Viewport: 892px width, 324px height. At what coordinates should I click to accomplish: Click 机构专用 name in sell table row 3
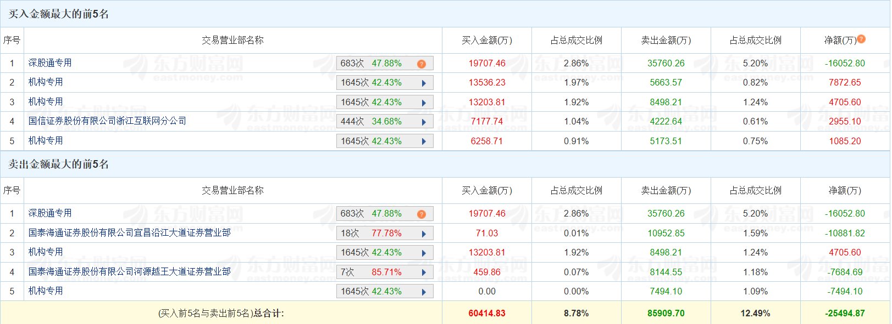[46, 252]
